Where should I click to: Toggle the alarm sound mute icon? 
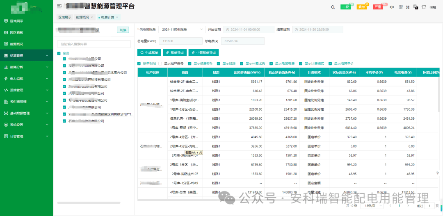pos(392,7)
